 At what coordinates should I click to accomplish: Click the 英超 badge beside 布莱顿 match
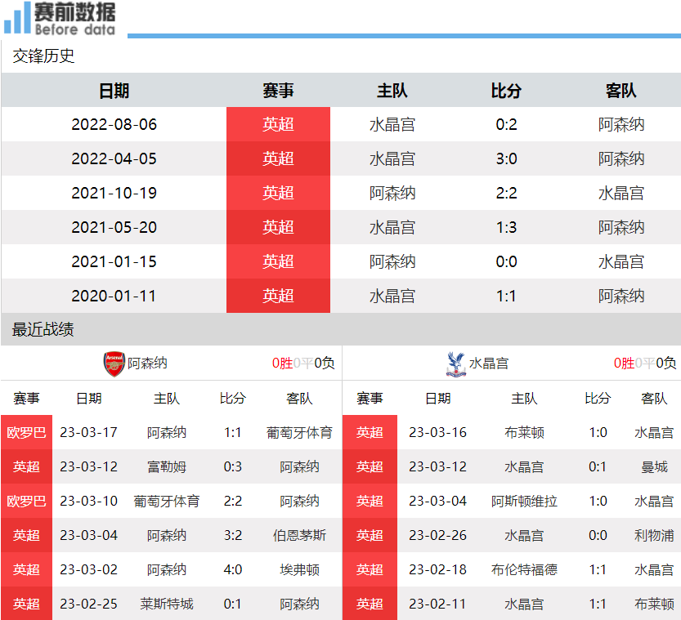point(370,432)
